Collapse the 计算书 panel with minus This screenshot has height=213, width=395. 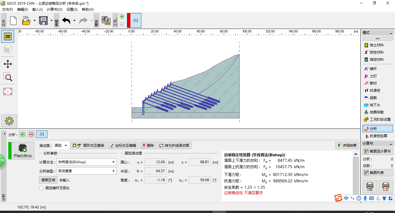pos(391,144)
